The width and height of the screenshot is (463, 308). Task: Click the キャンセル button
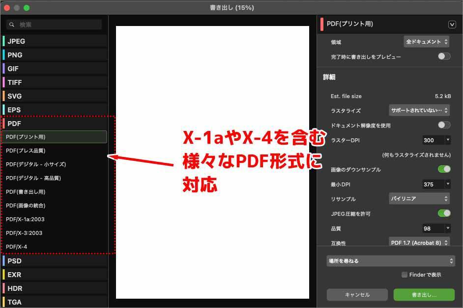click(x=357, y=295)
